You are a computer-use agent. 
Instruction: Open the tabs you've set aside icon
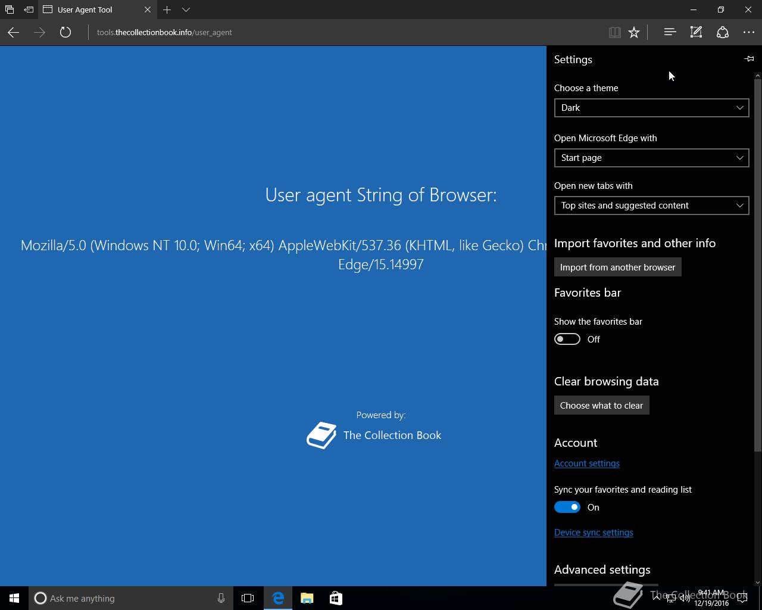10,10
